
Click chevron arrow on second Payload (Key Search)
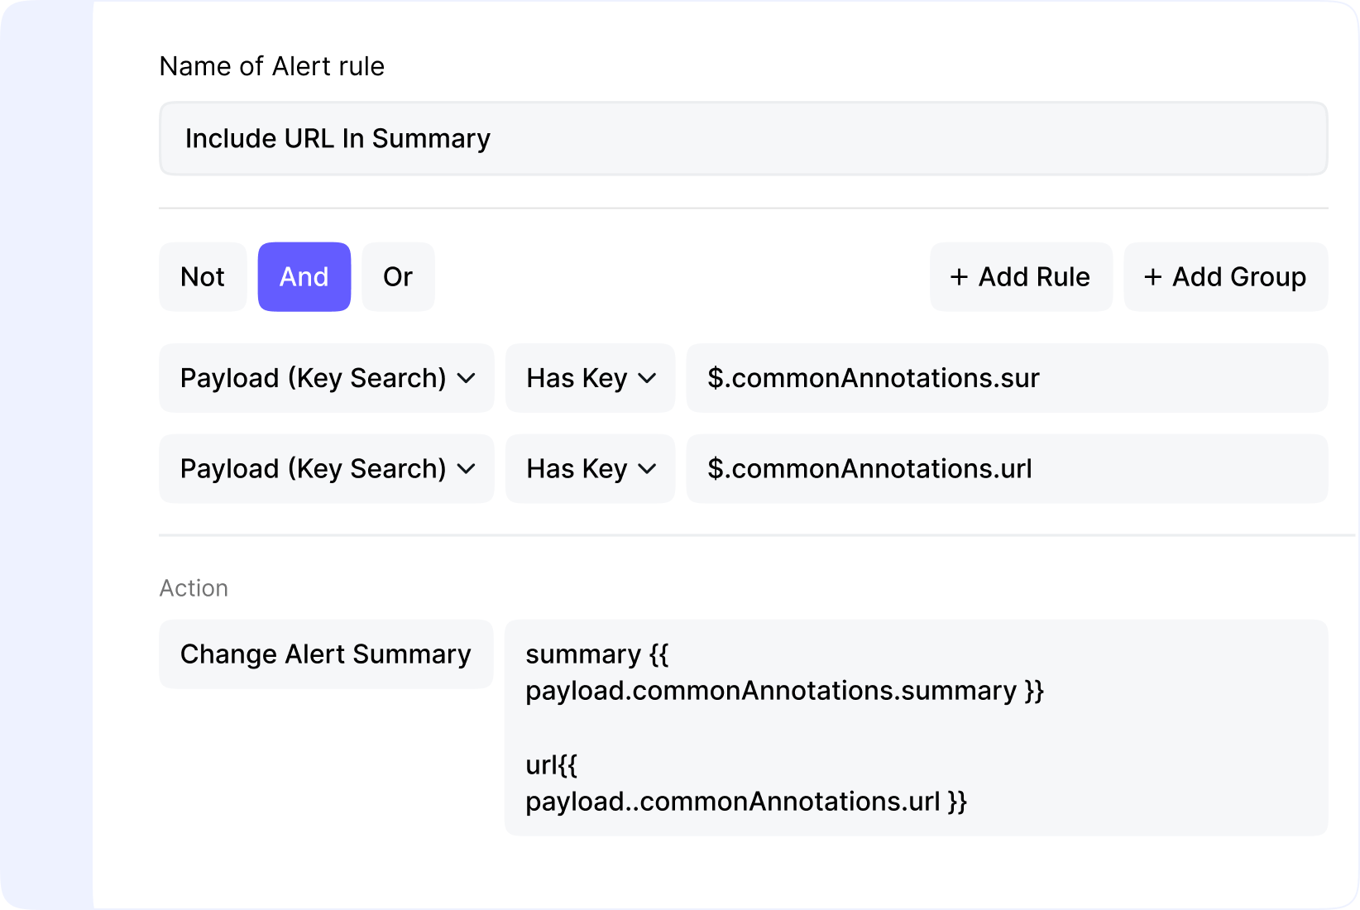(x=467, y=469)
